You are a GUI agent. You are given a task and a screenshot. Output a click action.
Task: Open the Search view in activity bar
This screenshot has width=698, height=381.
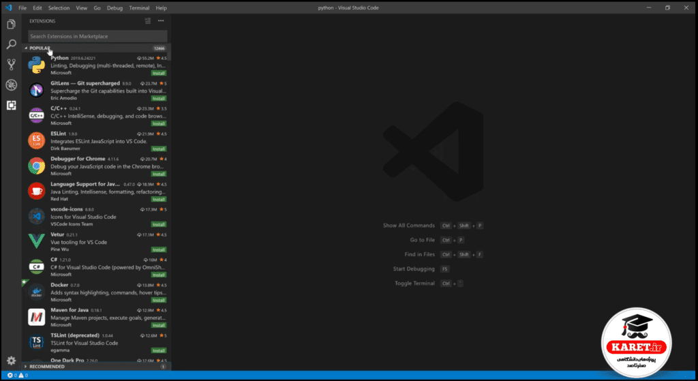click(x=11, y=44)
